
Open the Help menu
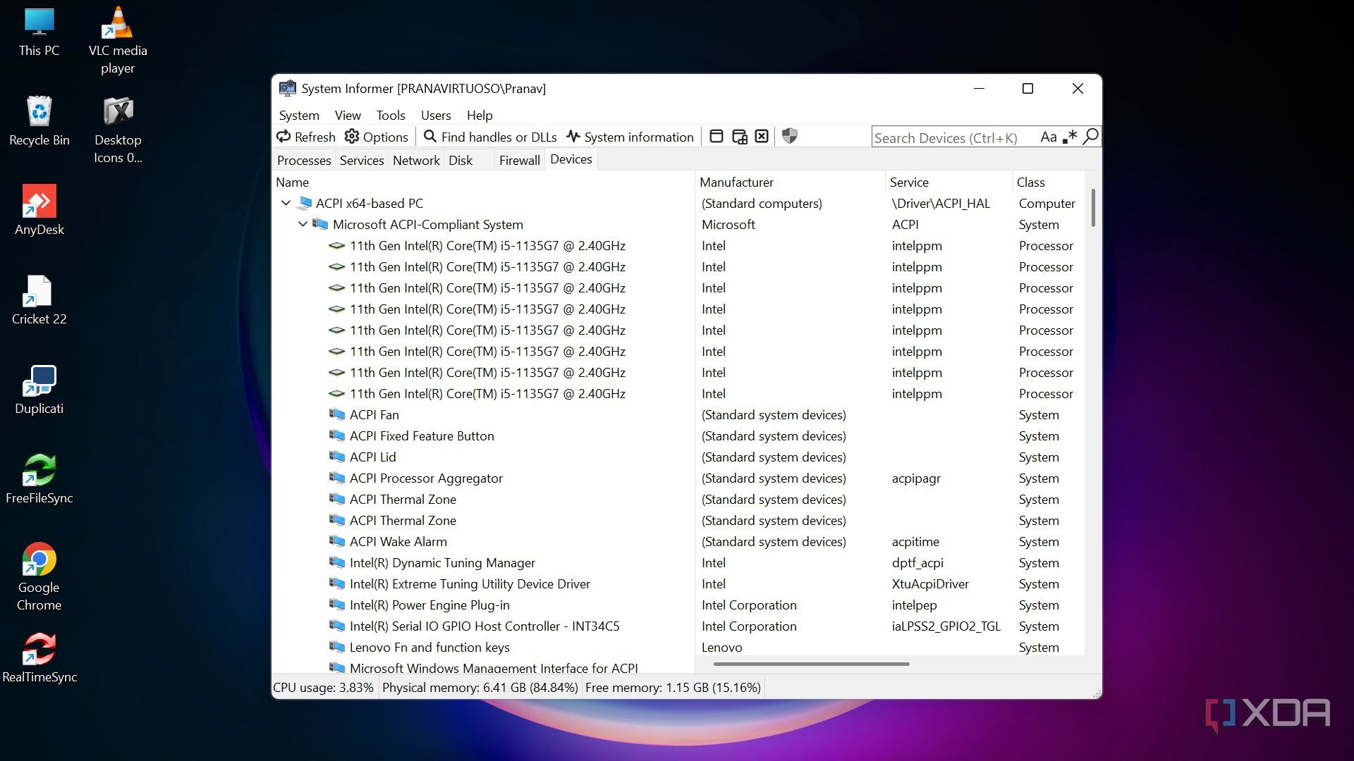tap(480, 115)
